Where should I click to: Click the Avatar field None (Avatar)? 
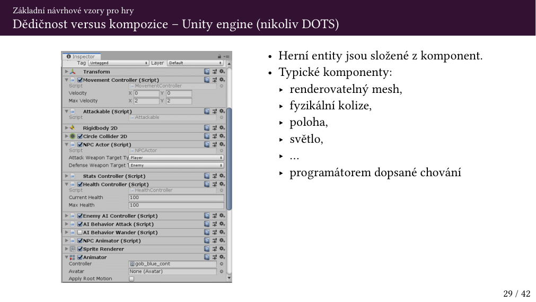pyautogui.click(x=173, y=272)
